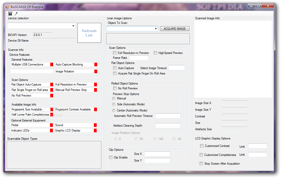
Task: Click the Device Dll Name field
Action: pyautogui.click(x=54, y=41)
